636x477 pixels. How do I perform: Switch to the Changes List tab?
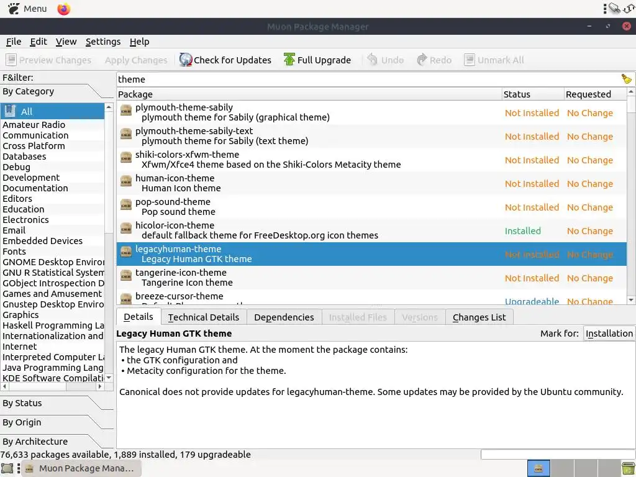(x=479, y=317)
